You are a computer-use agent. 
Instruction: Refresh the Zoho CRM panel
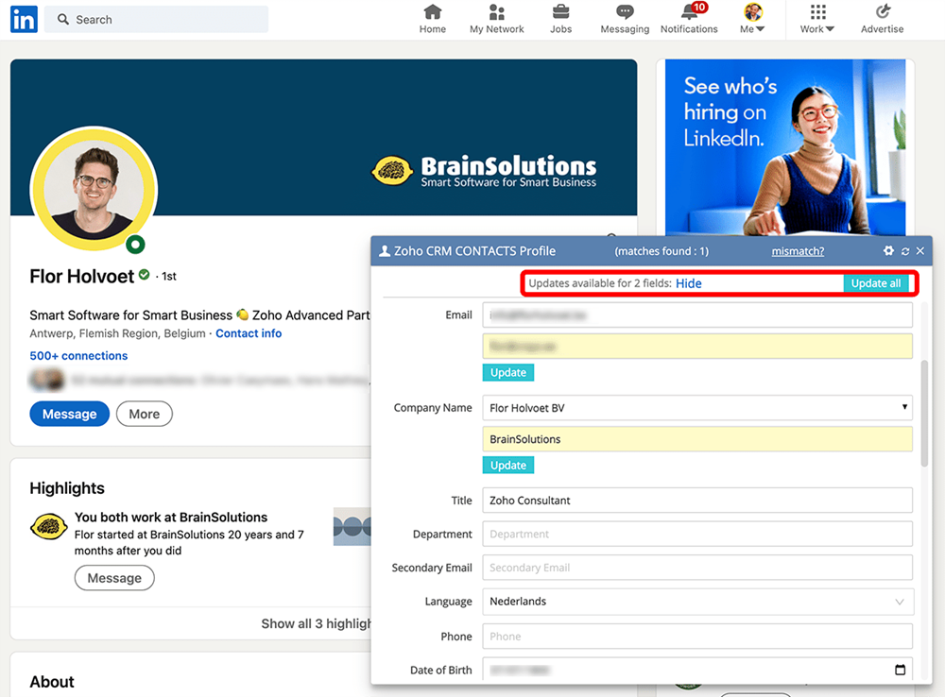click(904, 251)
